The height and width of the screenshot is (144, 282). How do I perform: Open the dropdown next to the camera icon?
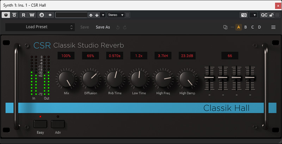point(253,15)
